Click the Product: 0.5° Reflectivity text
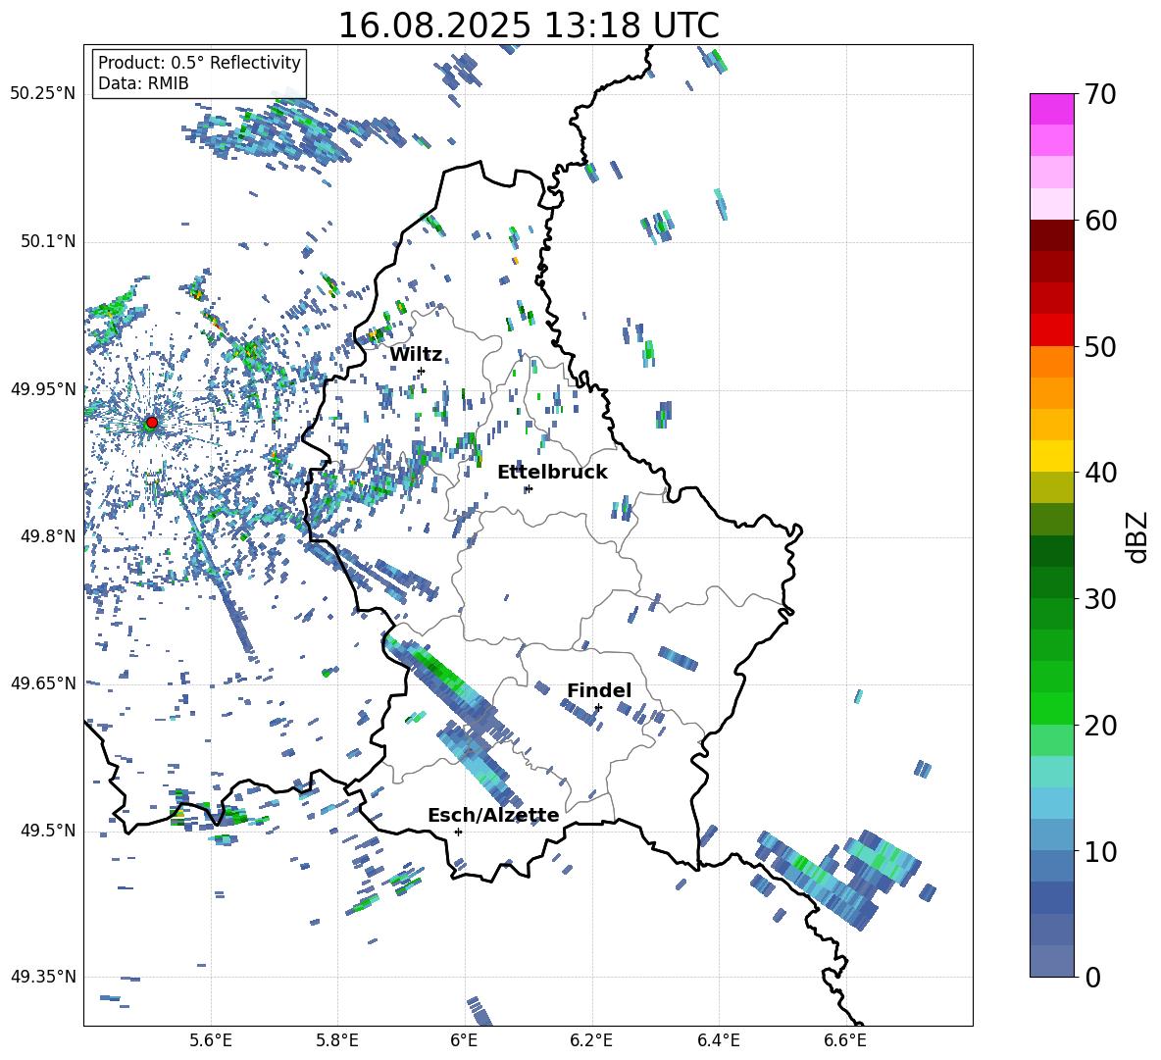The image size is (1161, 1060). tap(199, 63)
